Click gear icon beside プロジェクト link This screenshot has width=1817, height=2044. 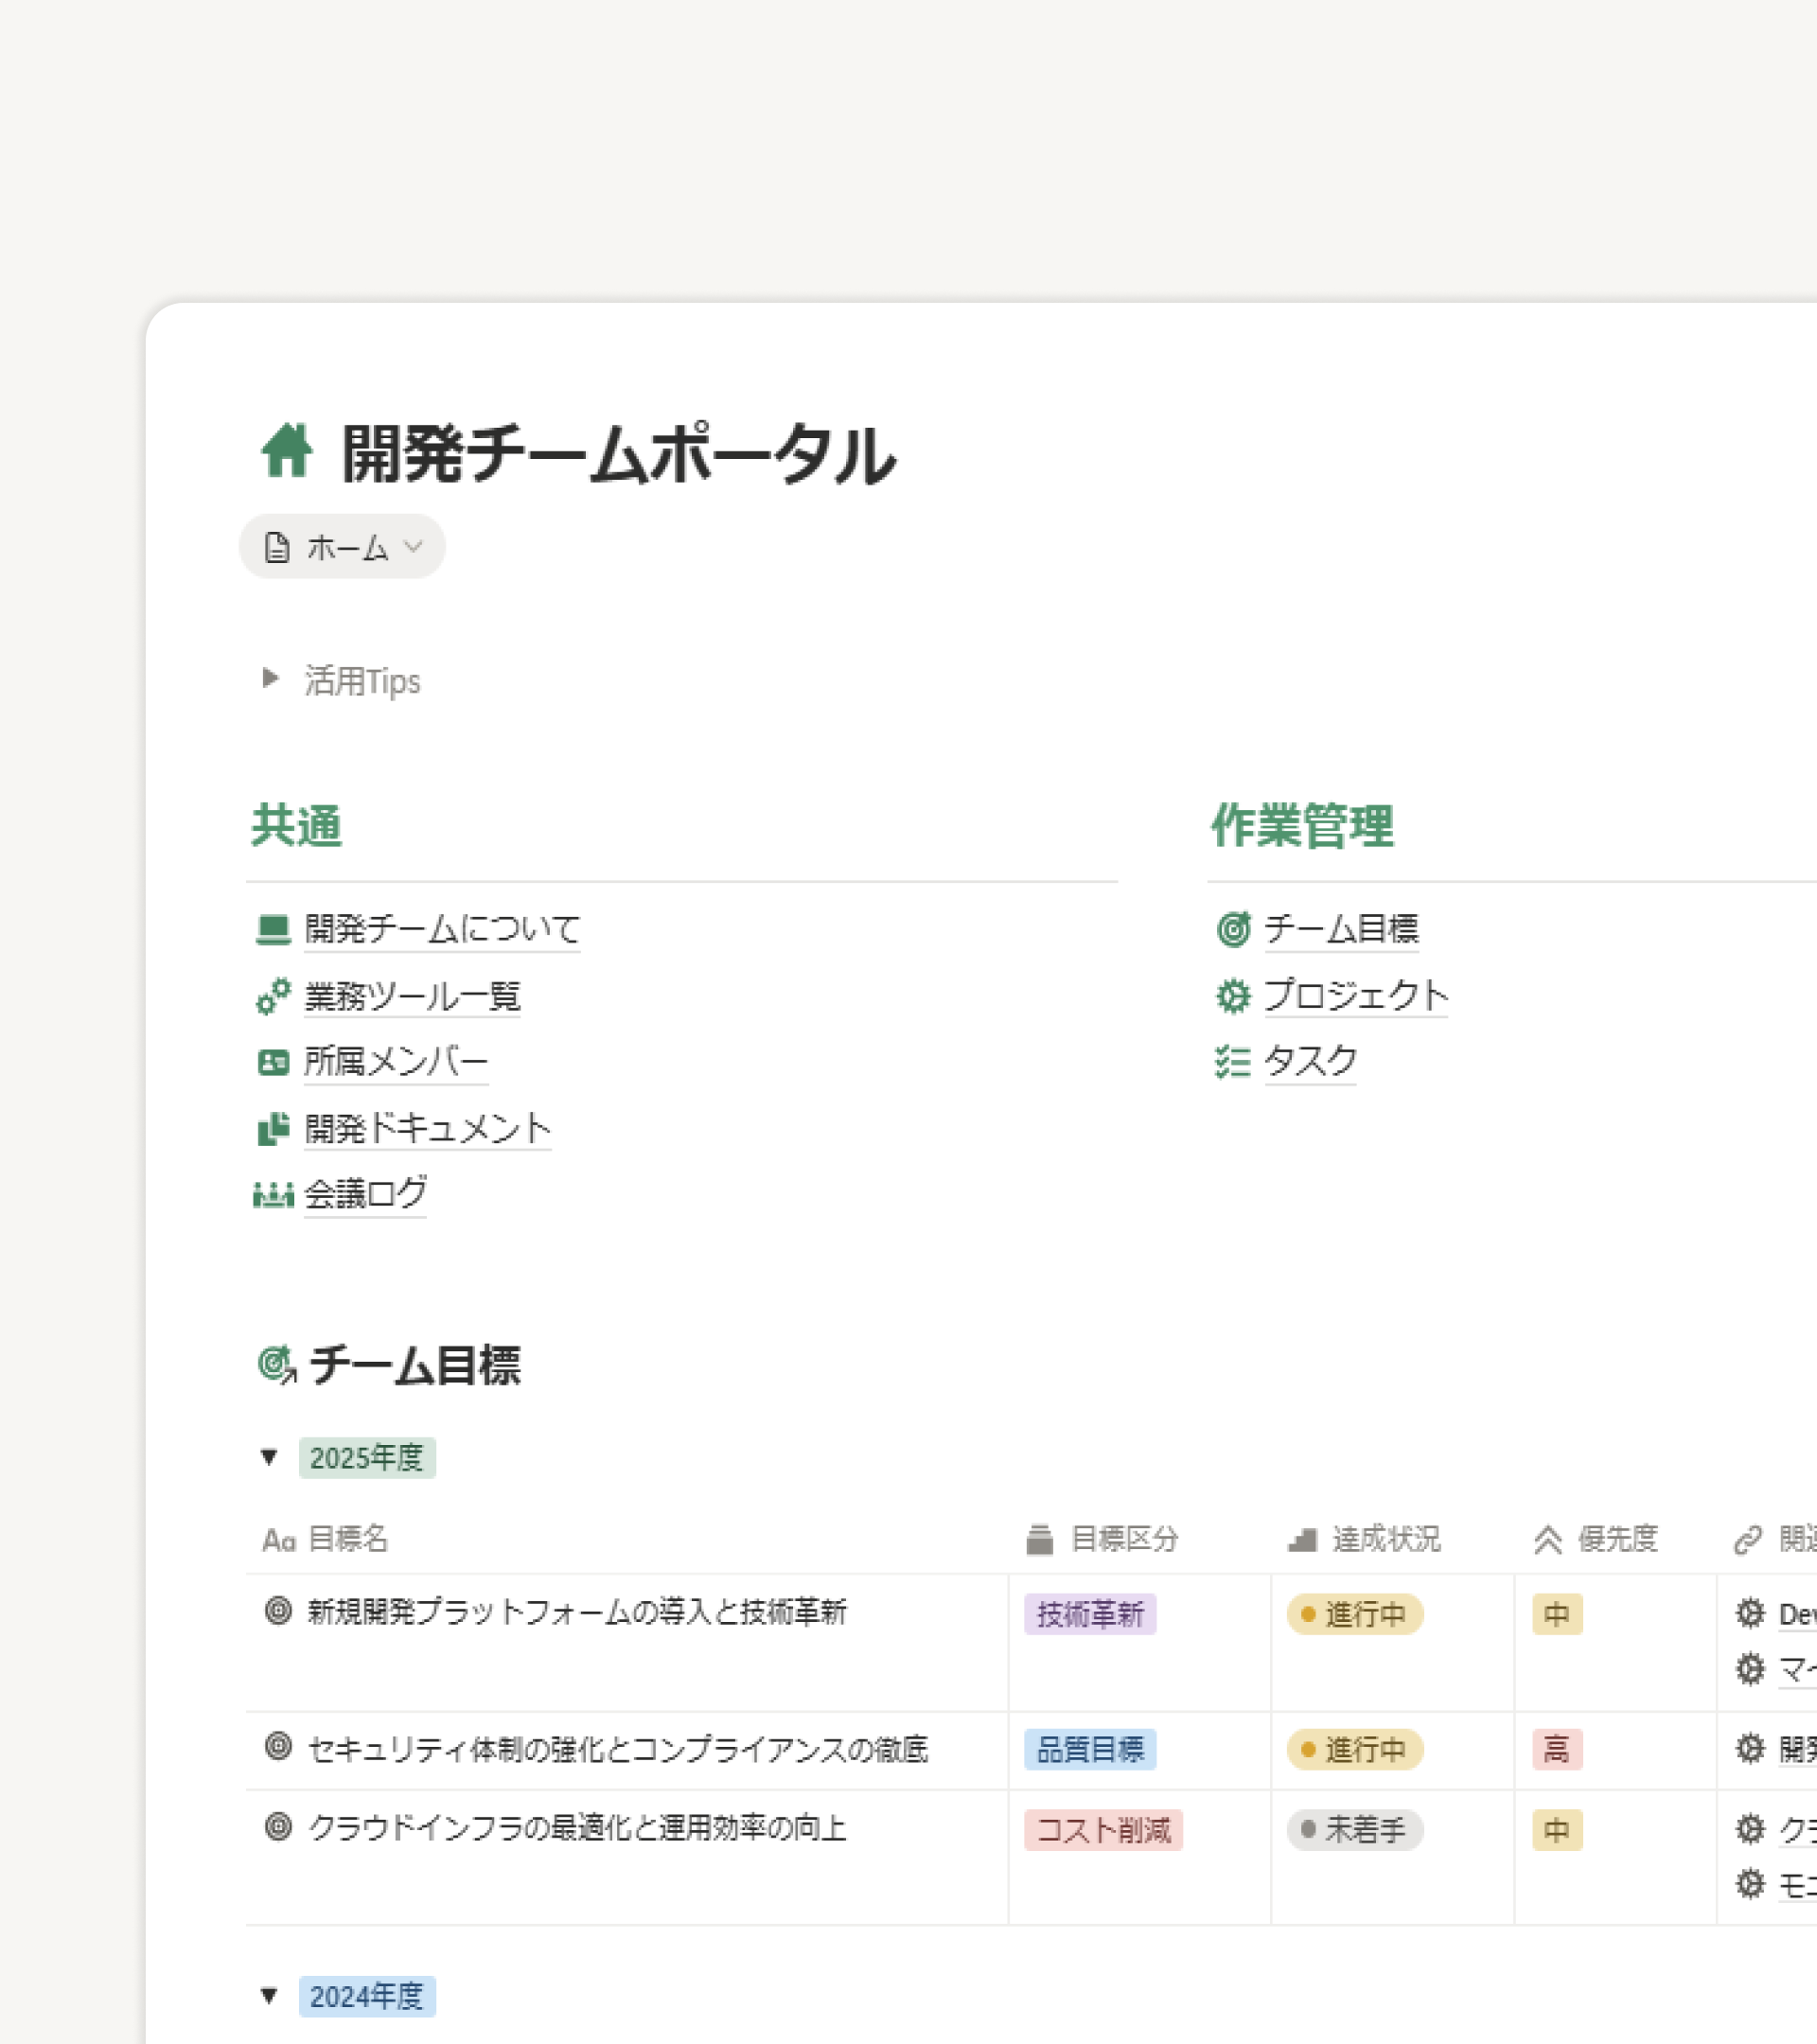pos(1233,996)
